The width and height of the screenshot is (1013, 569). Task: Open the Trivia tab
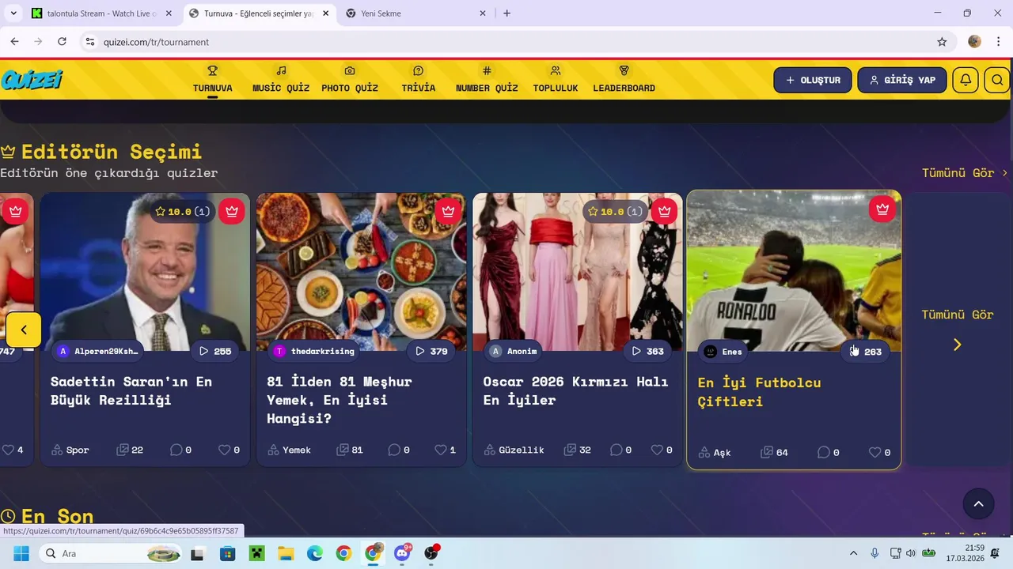(x=419, y=80)
